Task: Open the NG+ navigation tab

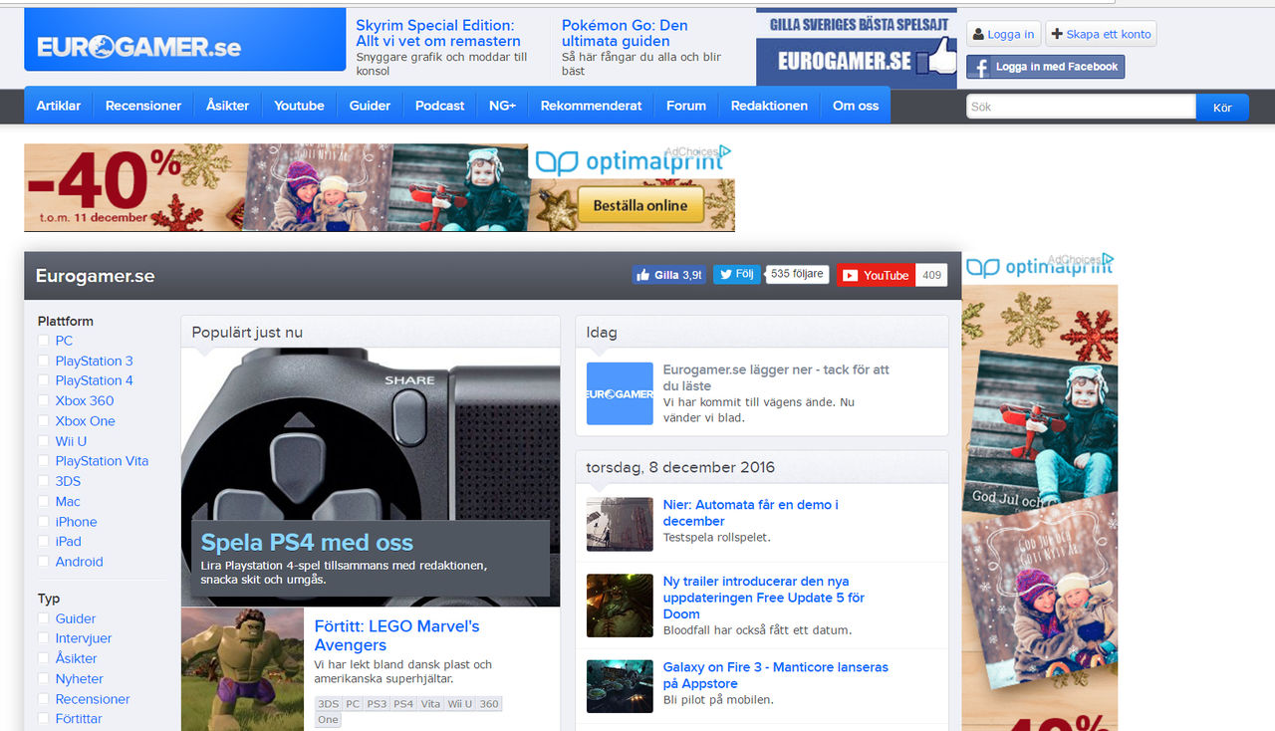Action: pos(502,105)
